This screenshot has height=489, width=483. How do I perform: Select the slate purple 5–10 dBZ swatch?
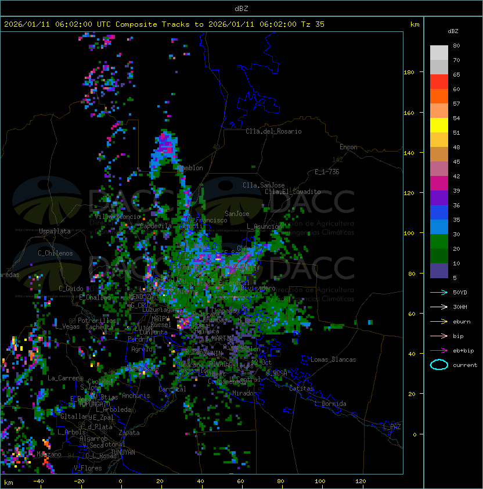[439, 271]
